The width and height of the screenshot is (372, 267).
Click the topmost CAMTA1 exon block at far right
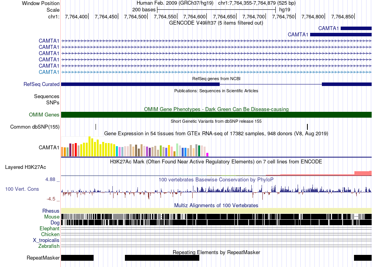tap(356, 29)
